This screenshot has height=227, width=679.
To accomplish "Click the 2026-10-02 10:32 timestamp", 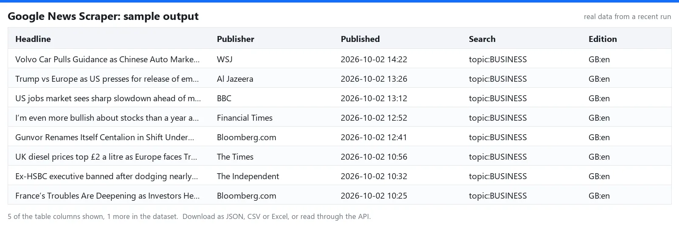I will coord(374,176).
